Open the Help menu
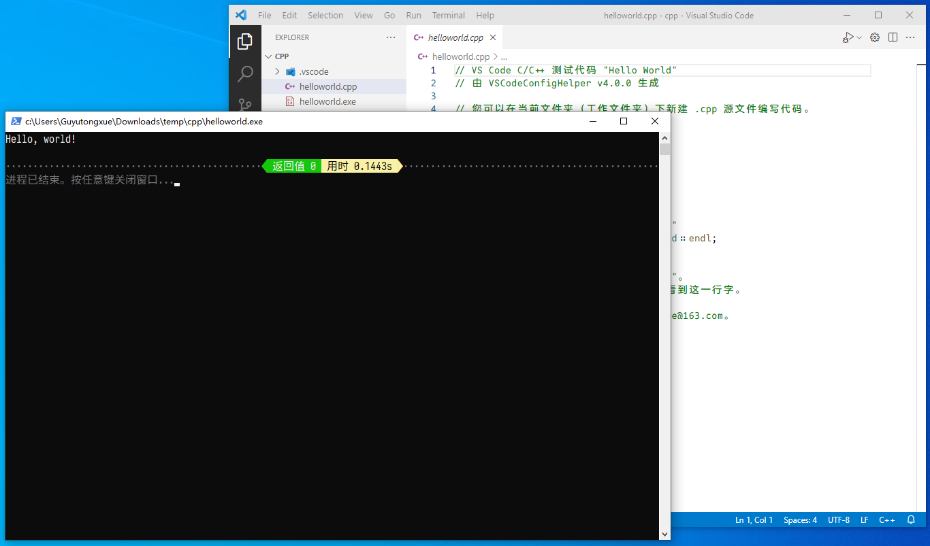930x546 pixels. coord(485,15)
